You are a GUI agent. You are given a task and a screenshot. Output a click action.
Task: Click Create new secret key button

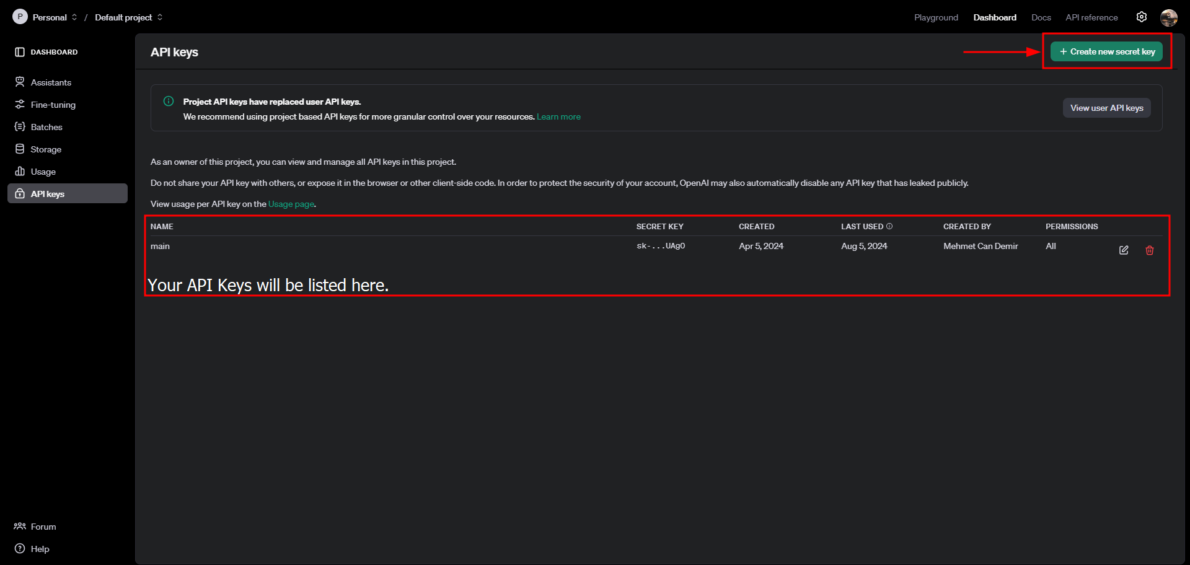(x=1106, y=51)
